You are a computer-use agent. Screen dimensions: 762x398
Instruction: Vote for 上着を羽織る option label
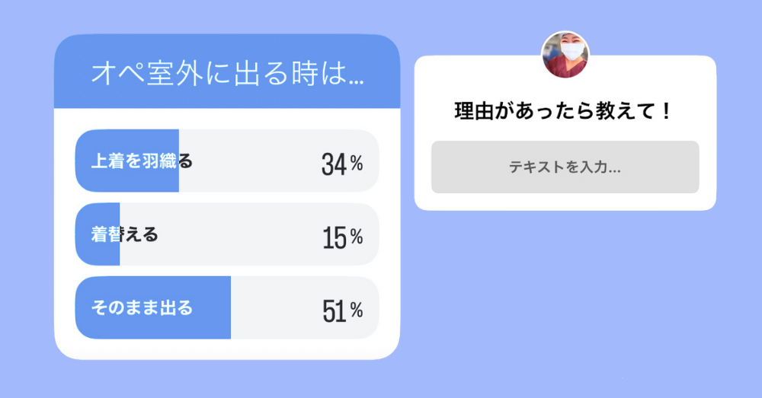pos(142,161)
